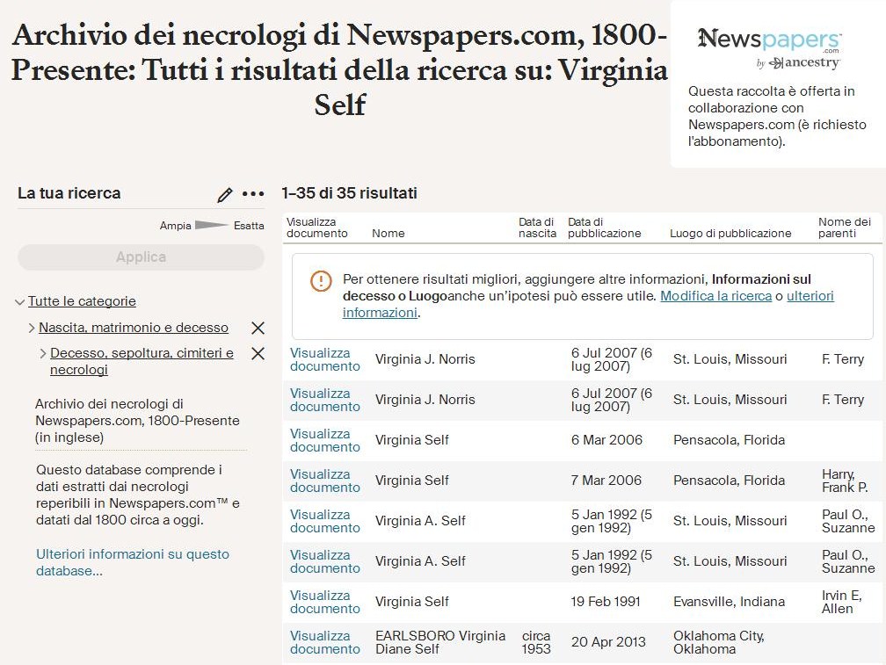
Task: Click the Visualizza documento column header
Action: pyautogui.click(x=316, y=228)
